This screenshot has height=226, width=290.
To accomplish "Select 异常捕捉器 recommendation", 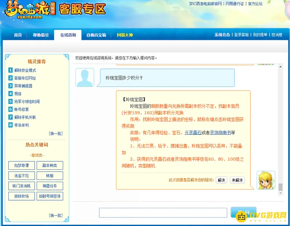I will click(23, 86).
